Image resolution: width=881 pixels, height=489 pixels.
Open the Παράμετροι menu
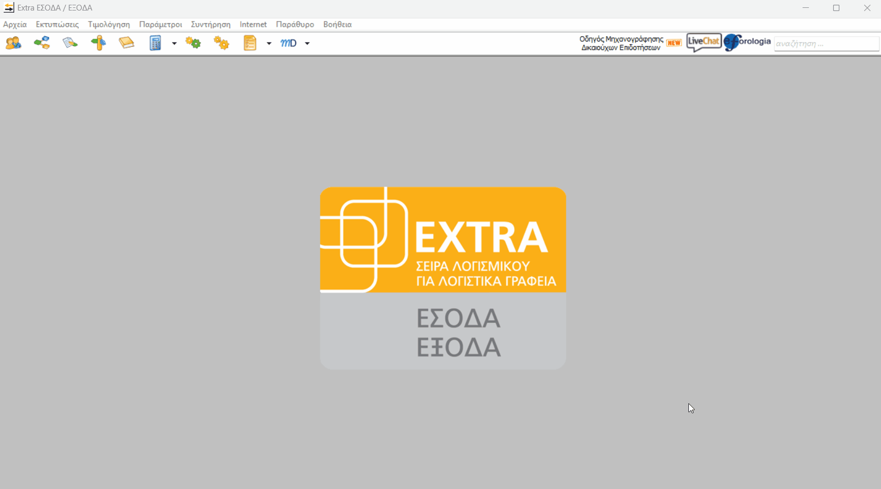(x=161, y=25)
